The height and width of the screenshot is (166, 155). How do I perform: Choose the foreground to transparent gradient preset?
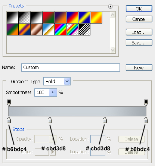click(25, 18)
